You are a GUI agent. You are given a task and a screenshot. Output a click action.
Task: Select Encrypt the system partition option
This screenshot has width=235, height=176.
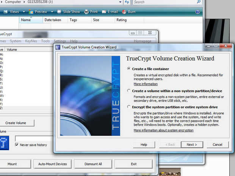tap(128, 107)
